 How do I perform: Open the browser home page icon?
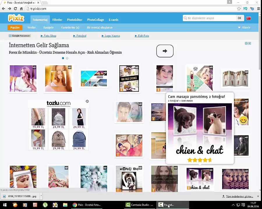(x=21, y=9)
